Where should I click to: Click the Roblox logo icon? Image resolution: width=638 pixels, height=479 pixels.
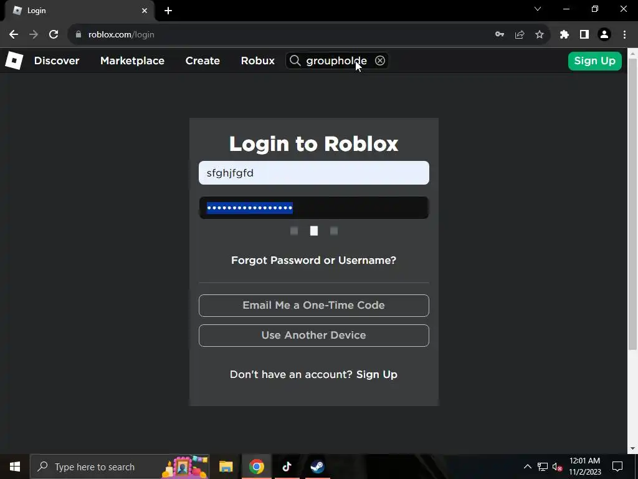coord(14,60)
